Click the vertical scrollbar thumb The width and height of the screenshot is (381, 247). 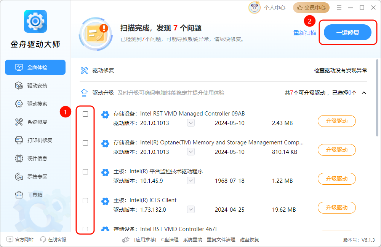pyautogui.click(x=377, y=98)
